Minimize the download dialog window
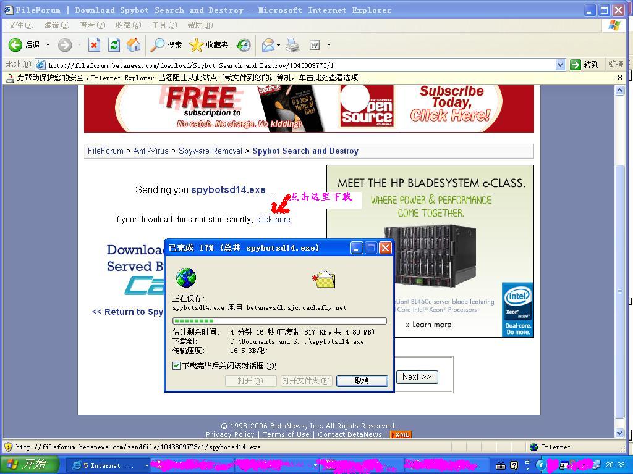This screenshot has height=474, width=633. (356, 248)
